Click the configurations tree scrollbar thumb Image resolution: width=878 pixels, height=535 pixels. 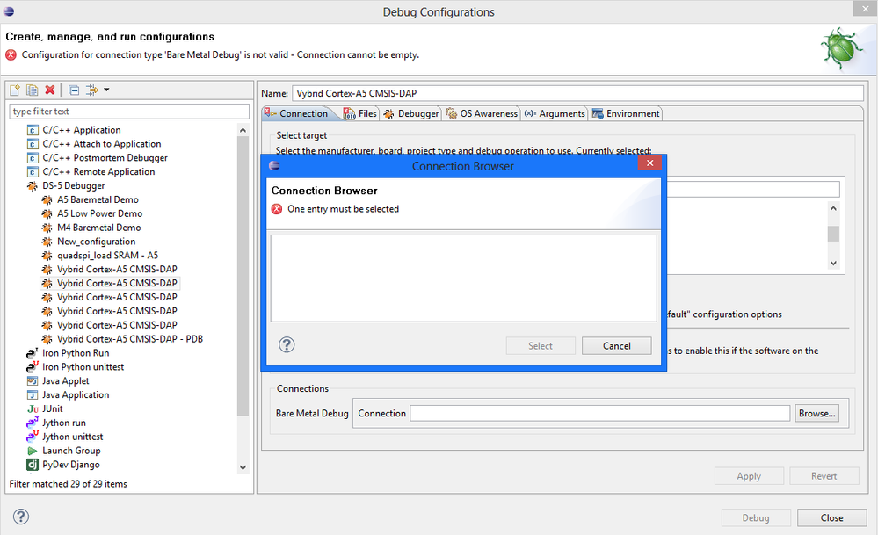[243, 277]
